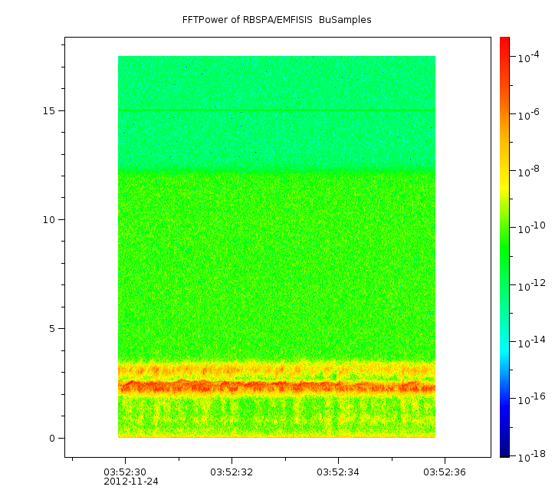This screenshot has height=503, width=555.
Task: Click the y-axis label 10
Action: (49, 220)
